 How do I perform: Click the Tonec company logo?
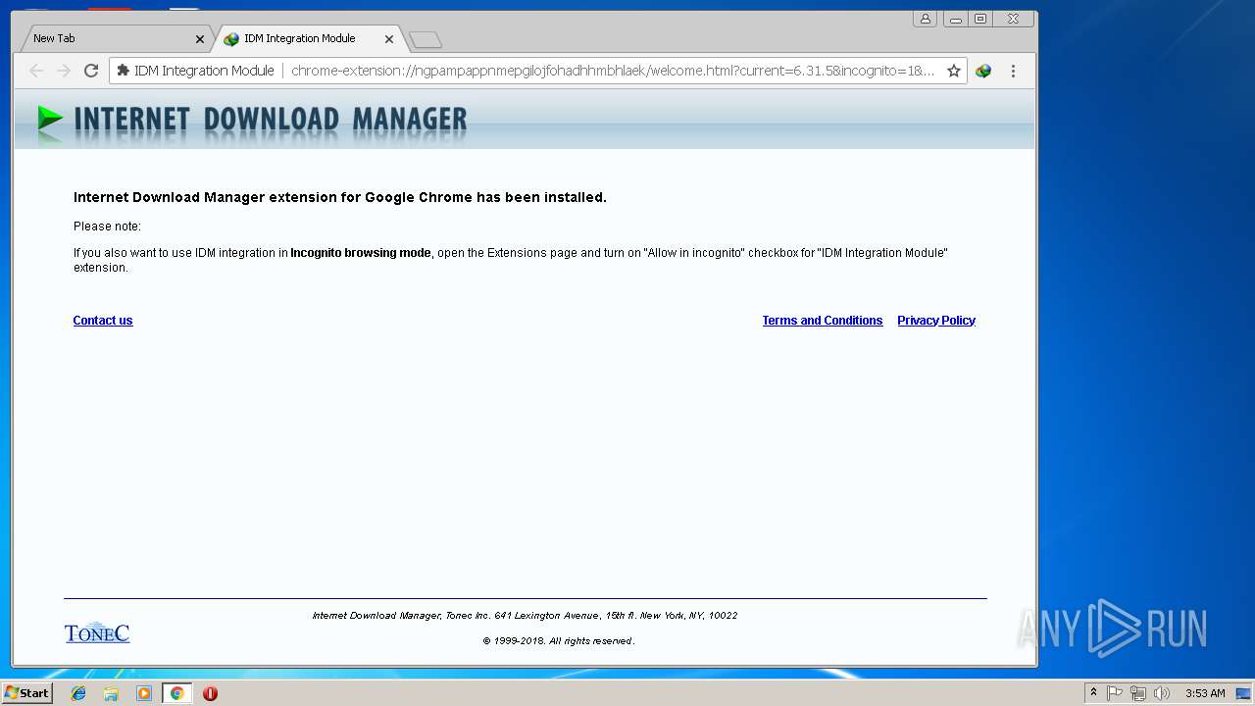[x=97, y=632]
